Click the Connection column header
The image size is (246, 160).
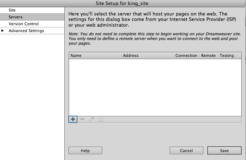tap(186, 55)
